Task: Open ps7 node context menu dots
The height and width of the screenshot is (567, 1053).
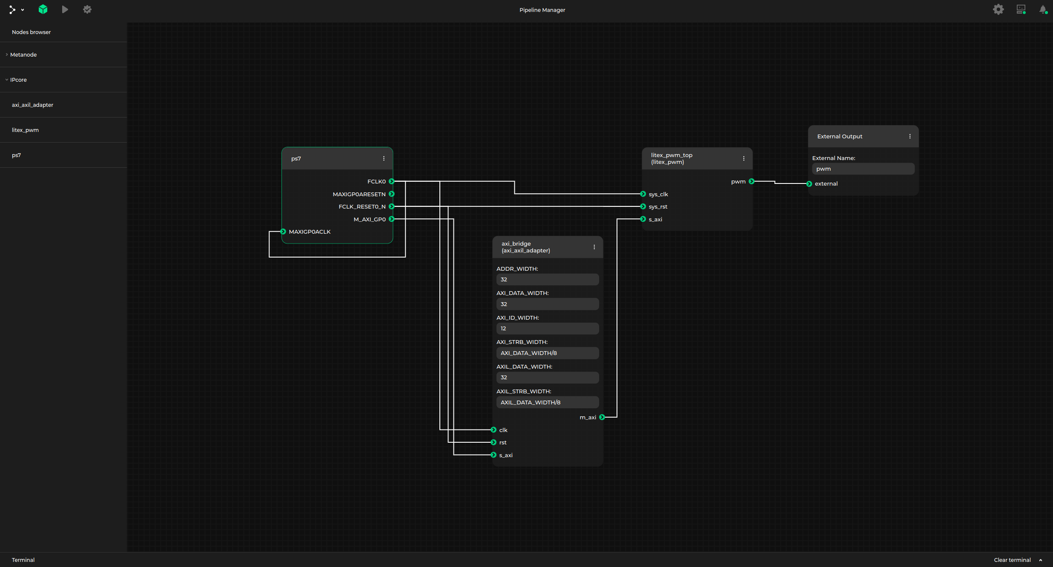Action: tap(384, 158)
